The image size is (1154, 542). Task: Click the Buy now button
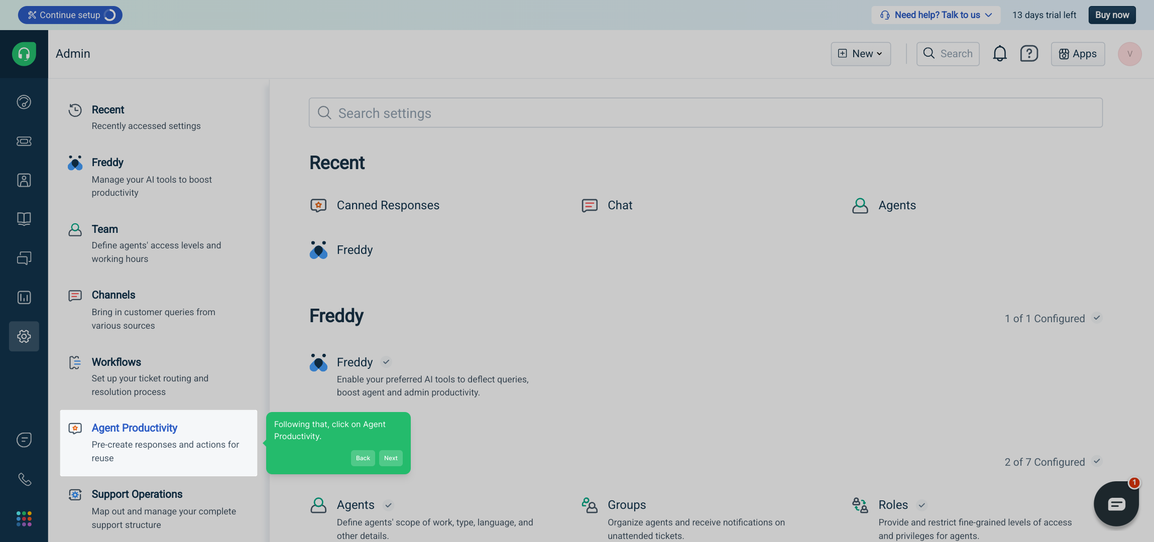(1112, 15)
